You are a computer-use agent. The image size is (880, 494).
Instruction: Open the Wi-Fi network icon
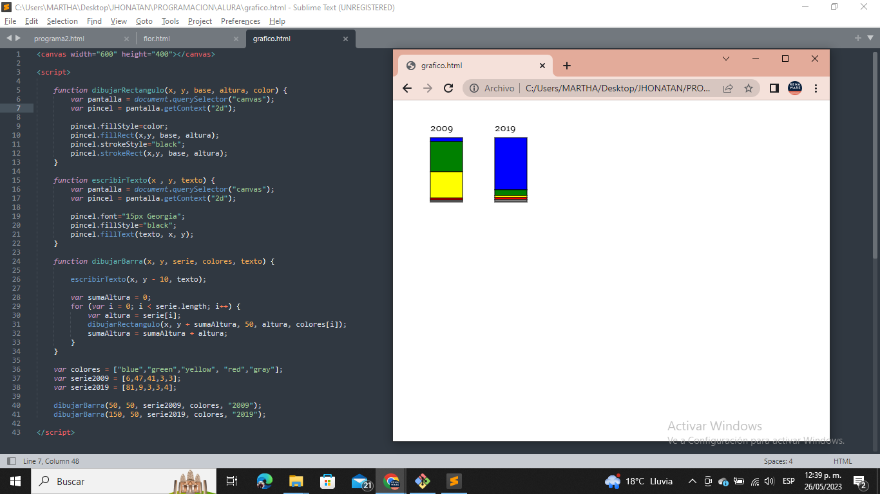pos(755,481)
